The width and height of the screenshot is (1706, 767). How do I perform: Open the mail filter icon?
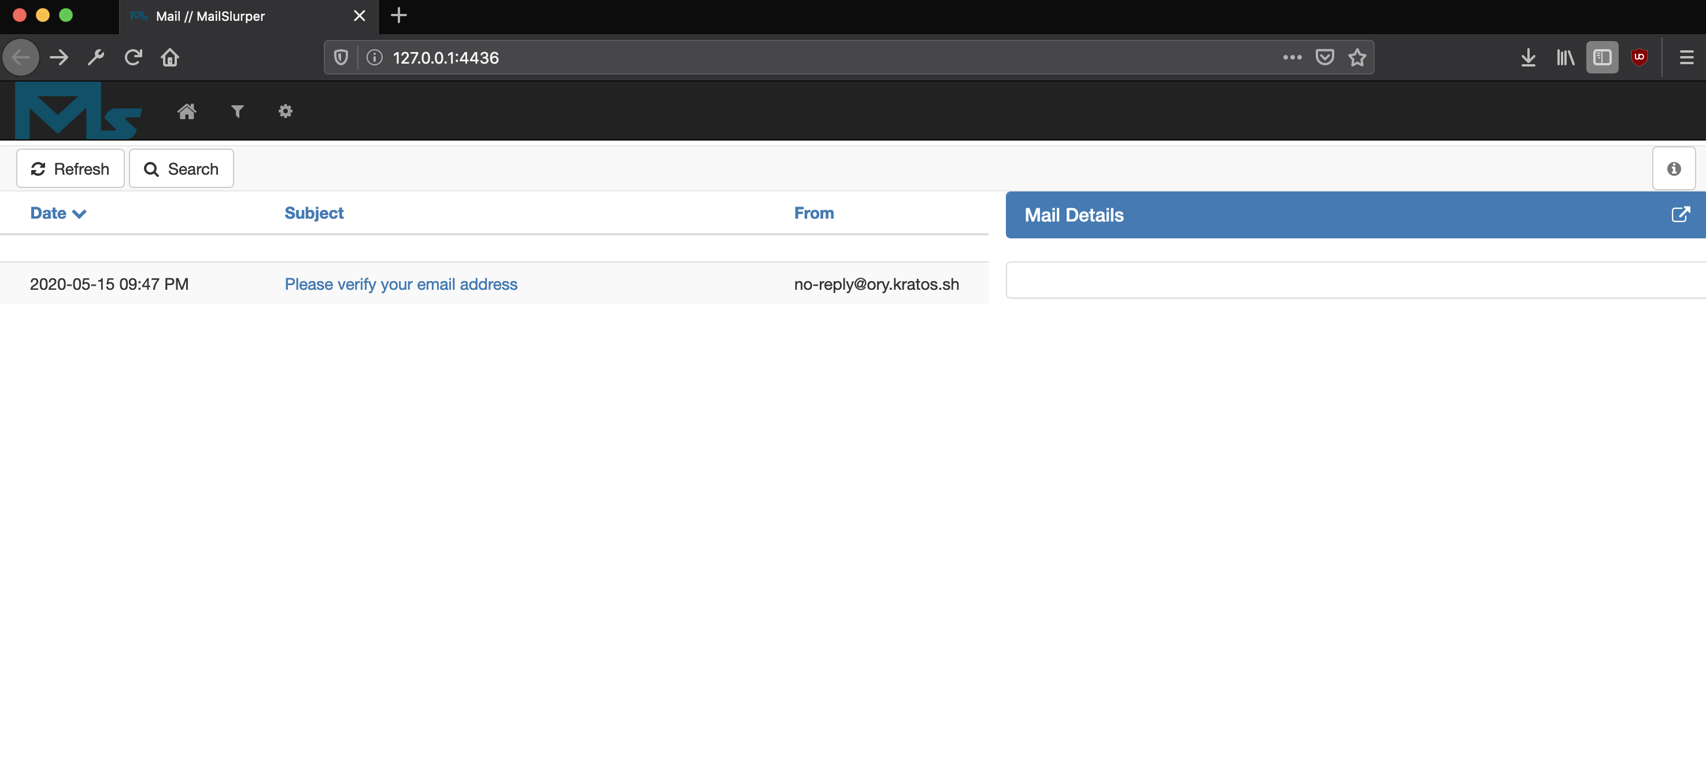click(x=236, y=110)
